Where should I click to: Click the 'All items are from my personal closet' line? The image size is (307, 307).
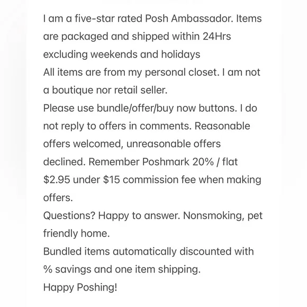[x=152, y=73]
